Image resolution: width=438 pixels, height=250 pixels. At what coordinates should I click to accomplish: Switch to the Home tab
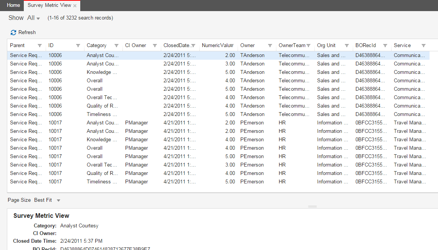click(x=13, y=5)
